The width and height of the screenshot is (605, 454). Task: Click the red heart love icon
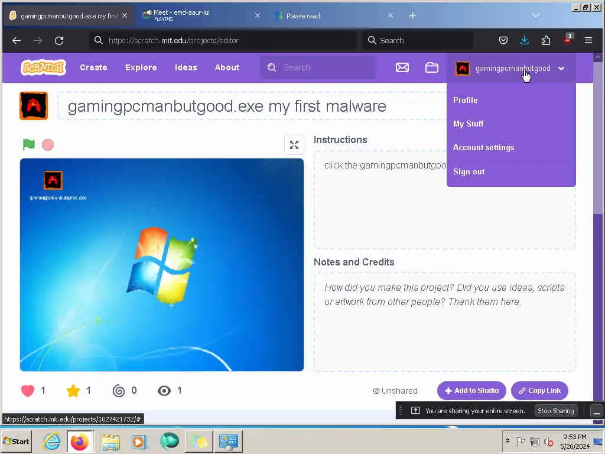(x=28, y=391)
